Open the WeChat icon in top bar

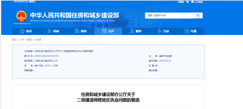188,2
